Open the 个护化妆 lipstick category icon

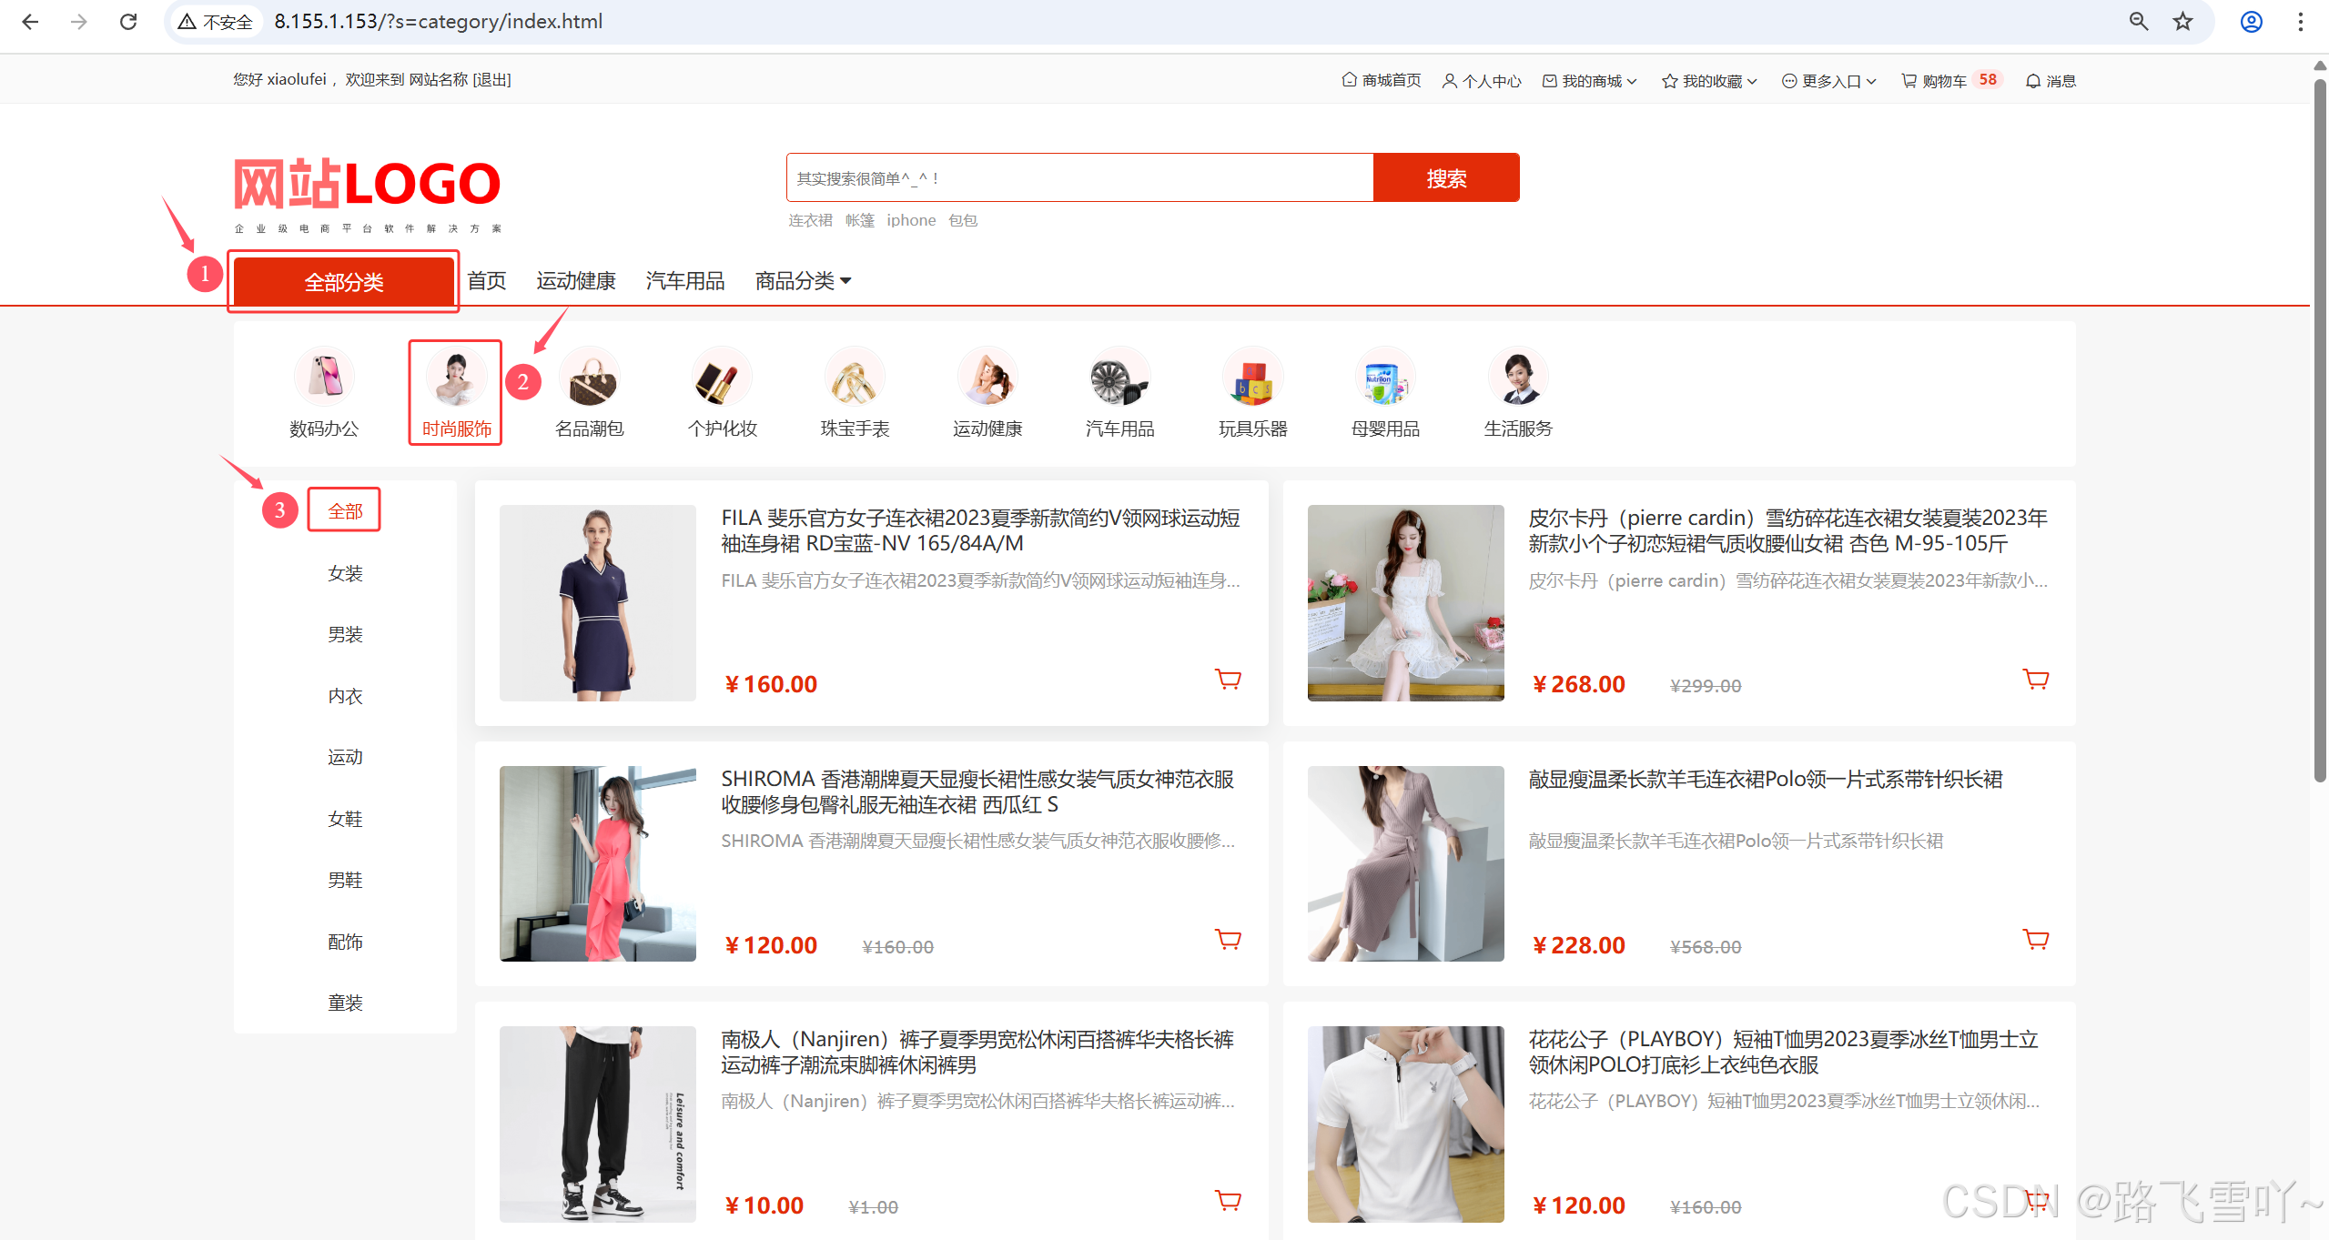tap(723, 377)
